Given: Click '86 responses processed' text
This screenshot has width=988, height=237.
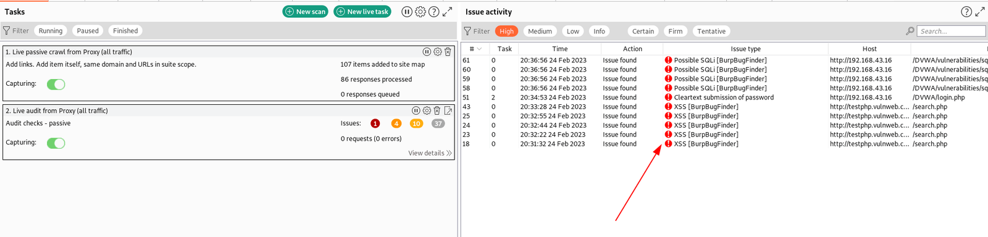Looking at the screenshot, I should click(x=376, y=79).
